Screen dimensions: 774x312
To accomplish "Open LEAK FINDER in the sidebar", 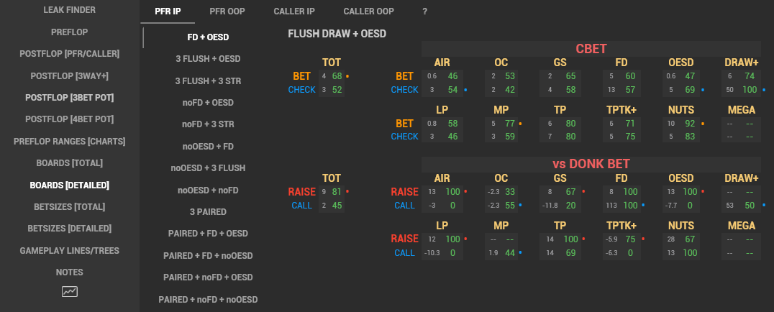I will [70, 10].
